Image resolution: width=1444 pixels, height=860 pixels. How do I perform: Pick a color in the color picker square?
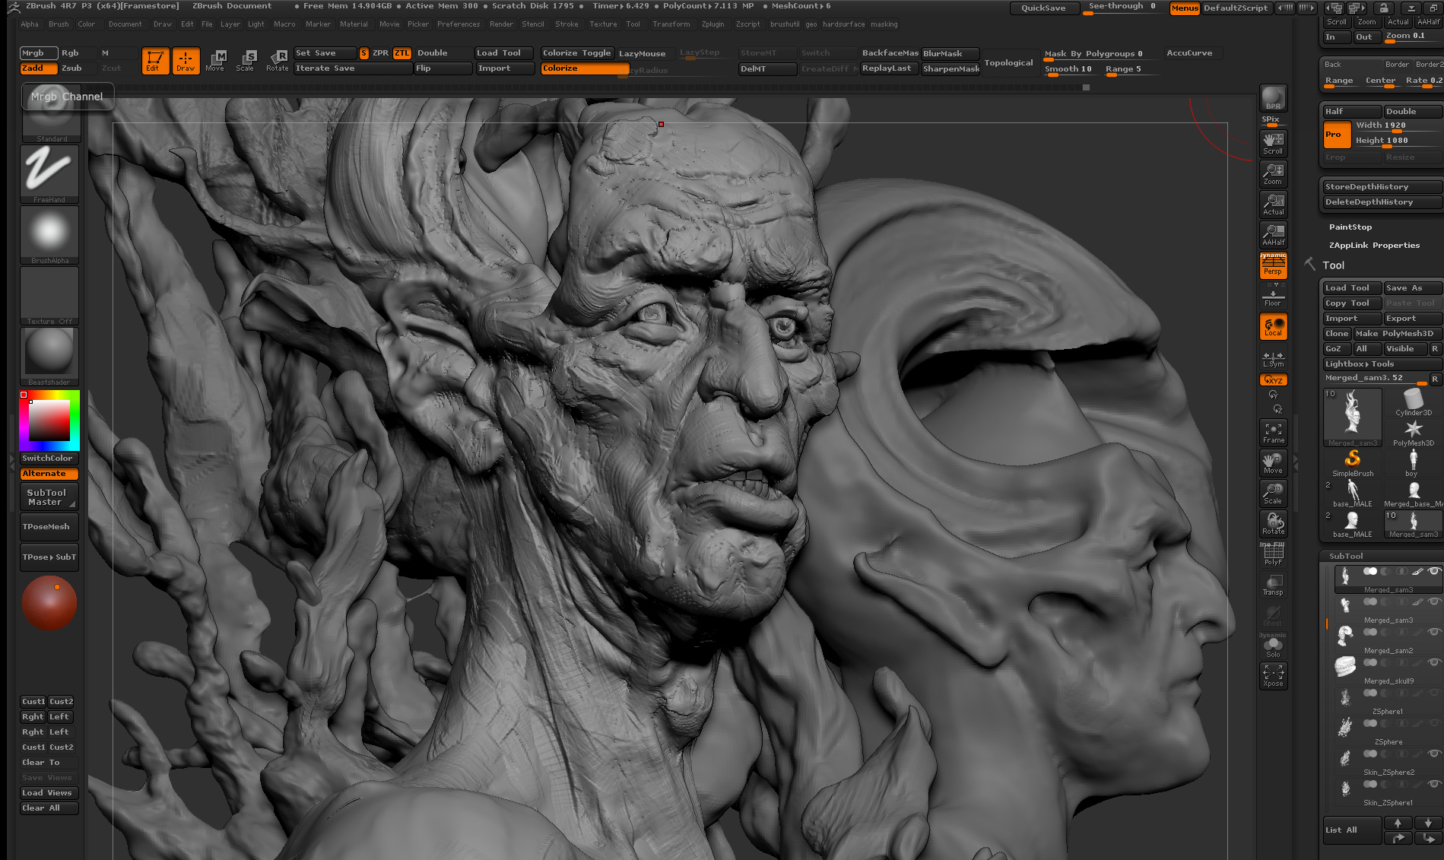pyautogui.click(x=49, y=419)
